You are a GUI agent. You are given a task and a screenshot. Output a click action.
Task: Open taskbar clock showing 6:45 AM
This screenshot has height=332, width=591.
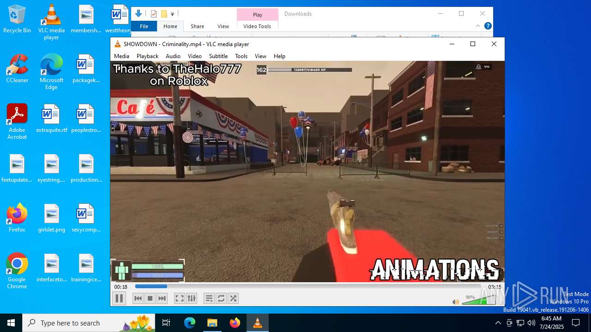click(551, 323)
